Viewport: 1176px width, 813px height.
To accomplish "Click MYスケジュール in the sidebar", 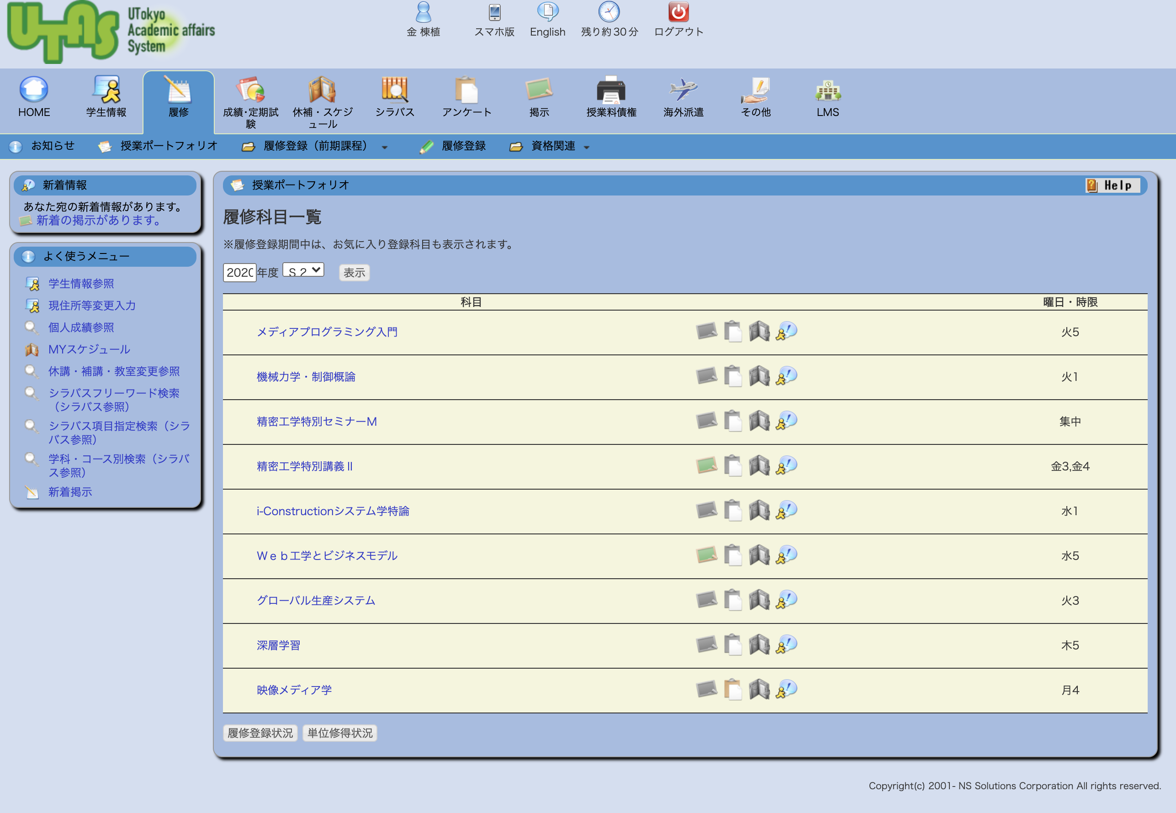I will click(x=89, y=349).
